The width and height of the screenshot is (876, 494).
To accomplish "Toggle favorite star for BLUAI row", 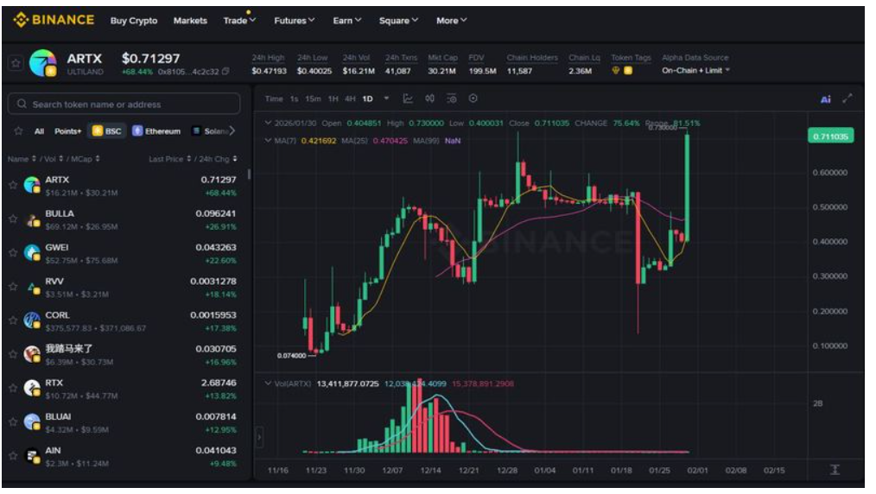I will (13, 422).
